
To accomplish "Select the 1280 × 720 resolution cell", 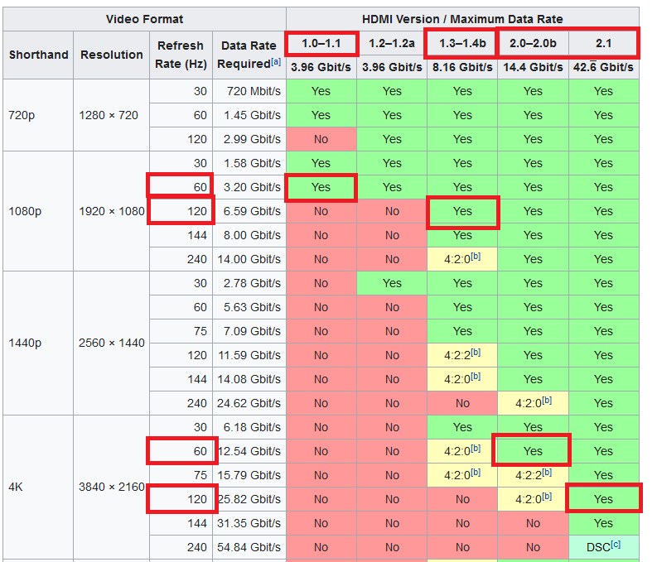I will (112, 115).
